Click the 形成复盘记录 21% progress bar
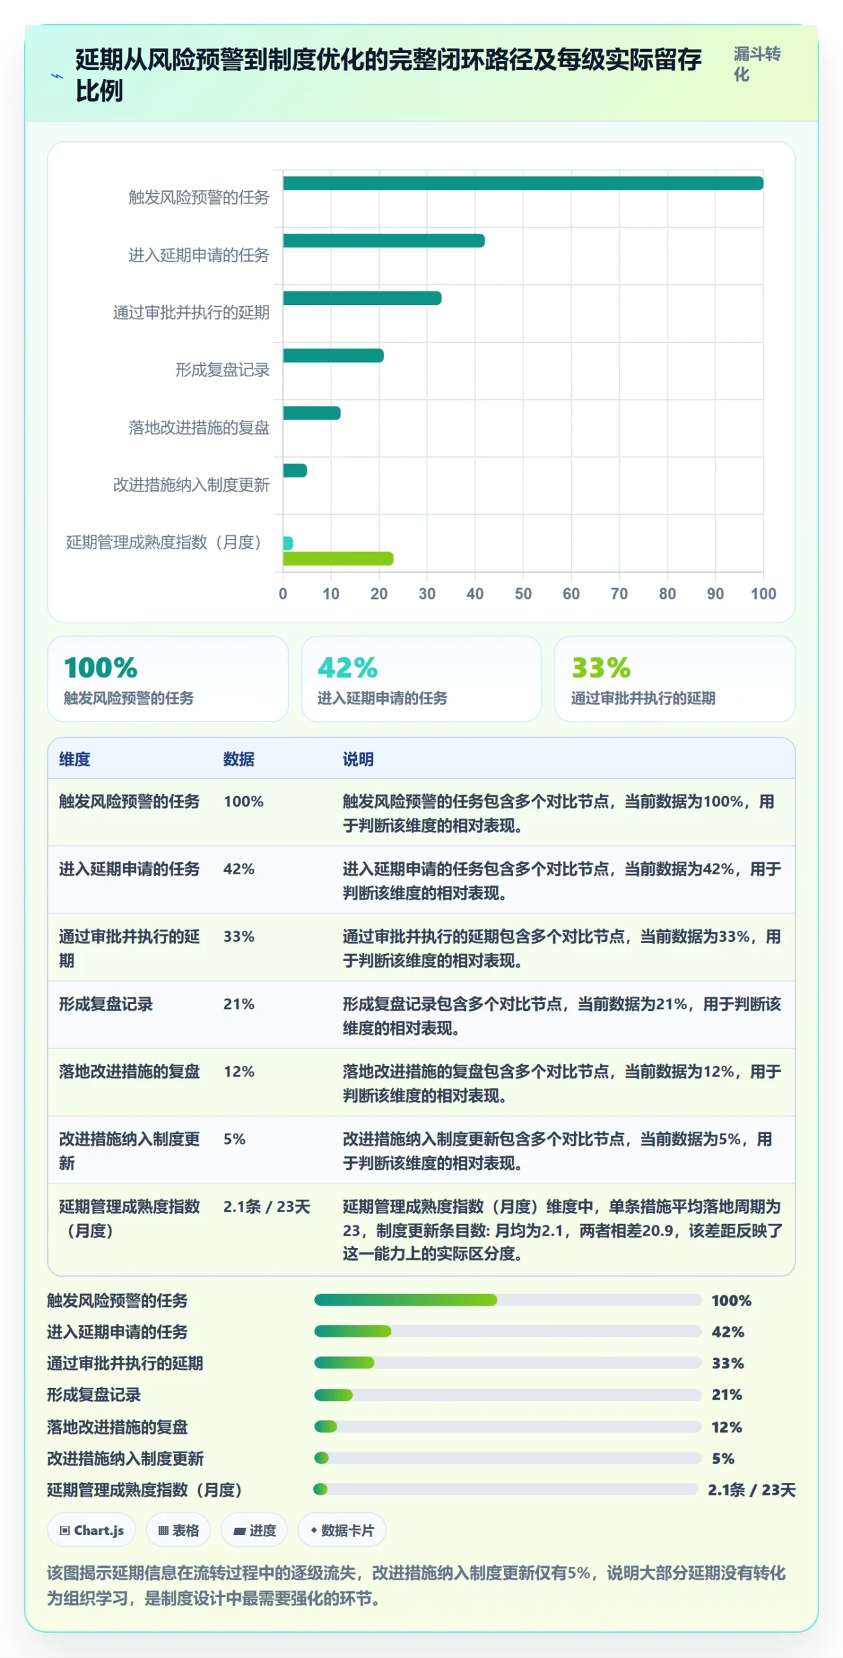The image size is (843, 1658). pos(508,1394)
